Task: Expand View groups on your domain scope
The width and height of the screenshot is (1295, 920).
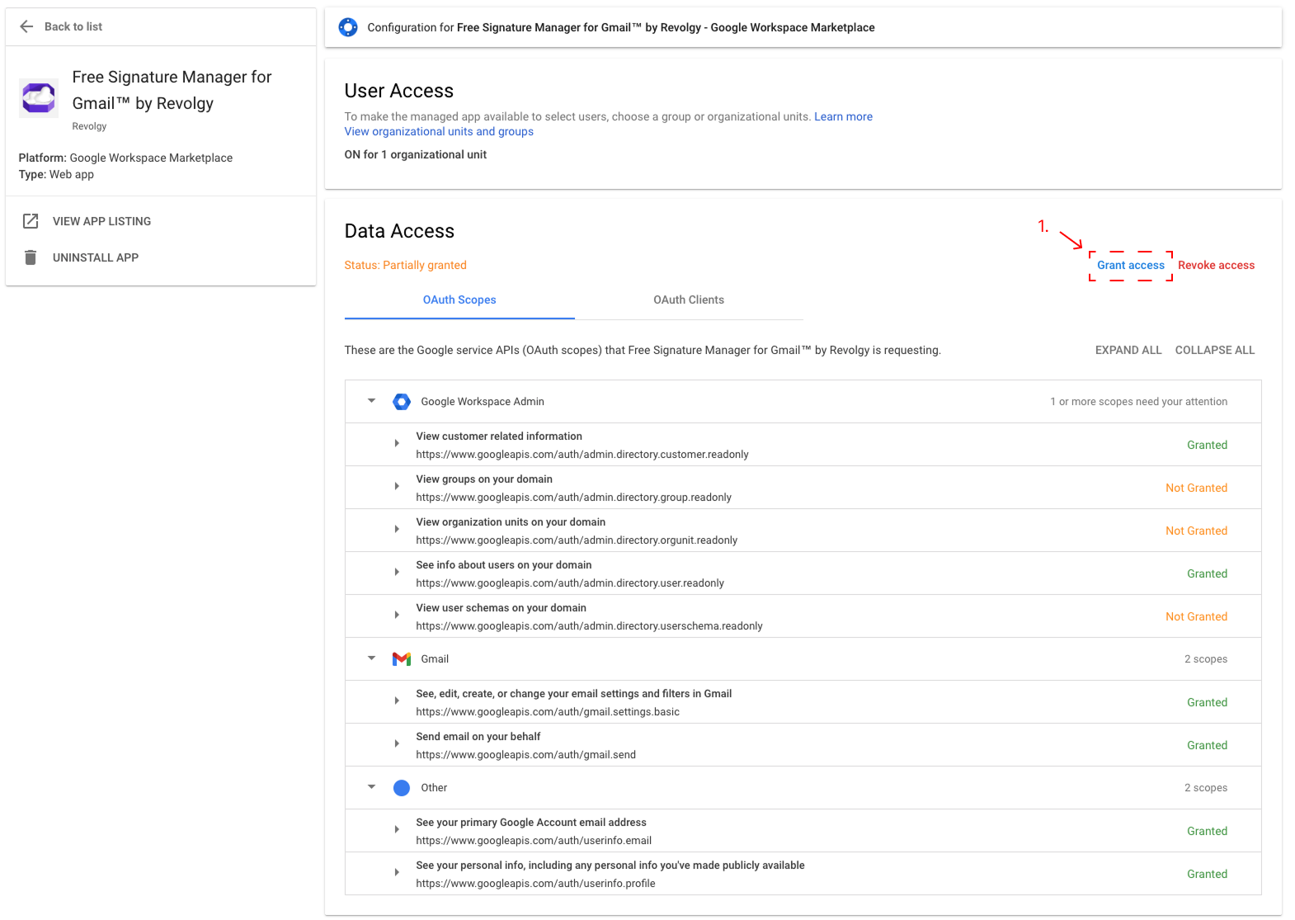Action: [x=397, y=487]
